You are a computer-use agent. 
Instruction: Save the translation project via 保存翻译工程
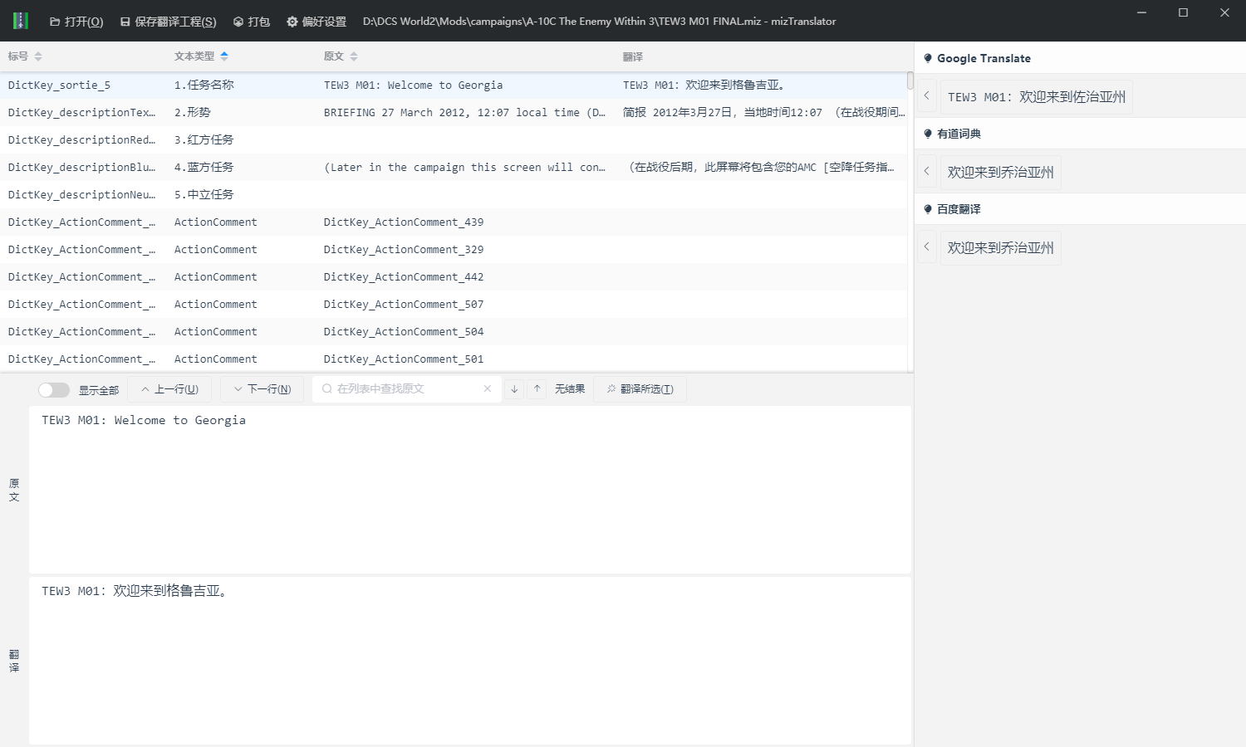(168, 22)
